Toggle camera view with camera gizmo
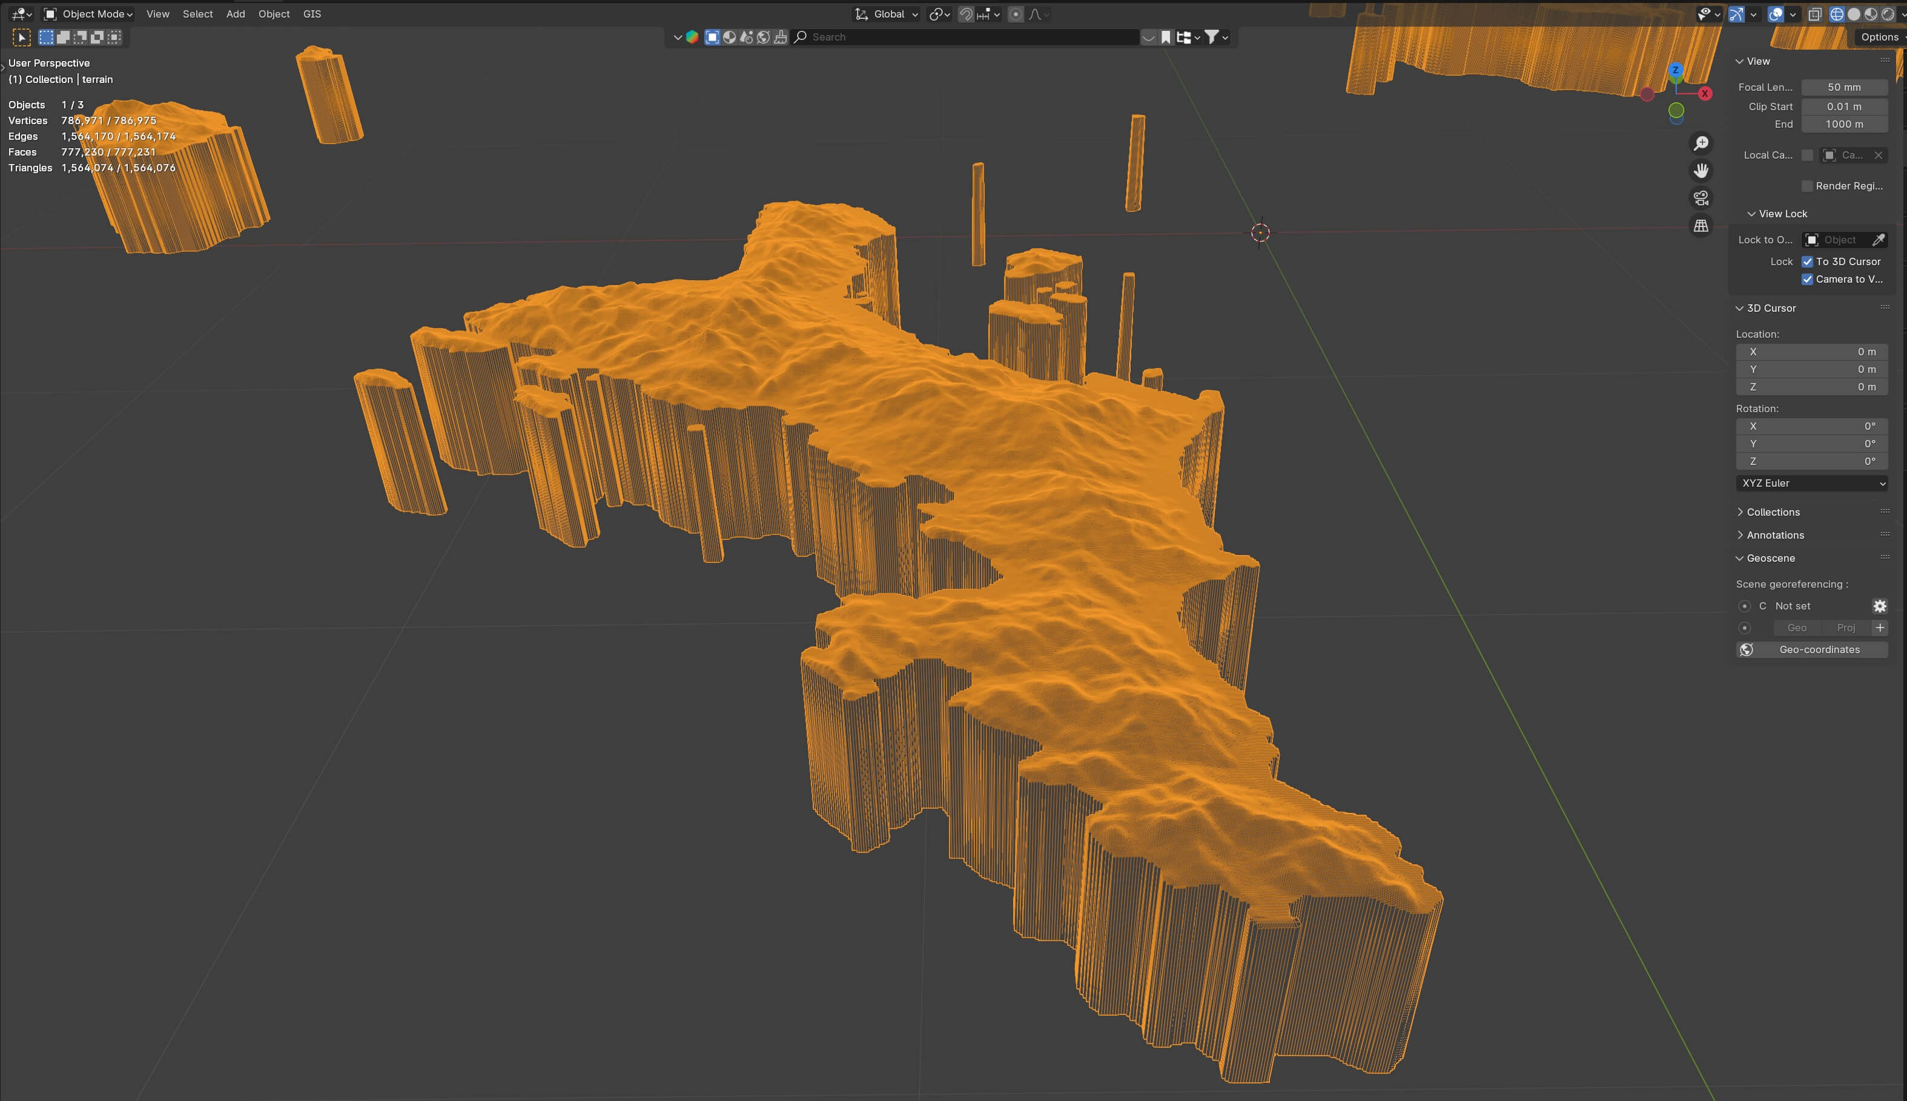 (x=1701, y=198)
